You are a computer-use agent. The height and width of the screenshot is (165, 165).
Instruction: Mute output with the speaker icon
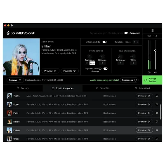155,72
